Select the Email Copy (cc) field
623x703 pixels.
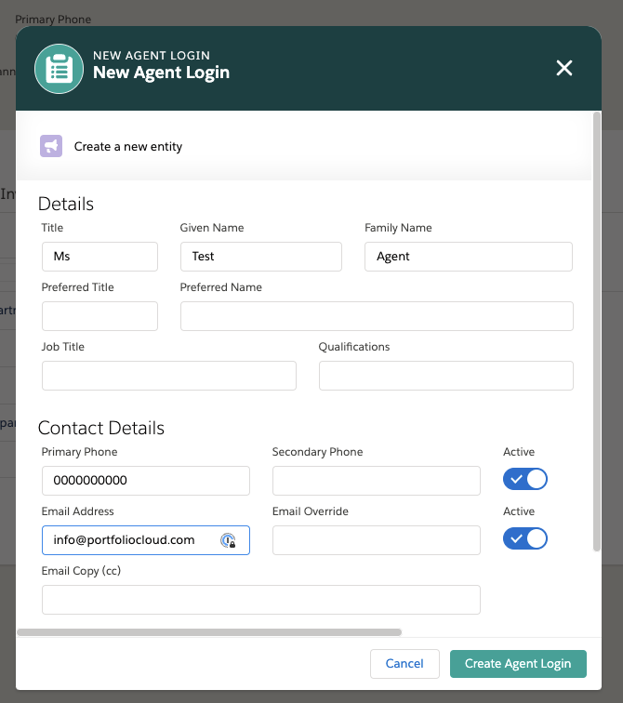(x=260, y=600)
